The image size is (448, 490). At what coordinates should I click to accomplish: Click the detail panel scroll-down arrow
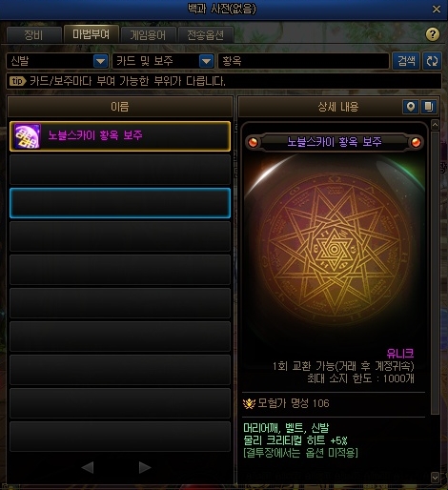click(x=435, y=478)
